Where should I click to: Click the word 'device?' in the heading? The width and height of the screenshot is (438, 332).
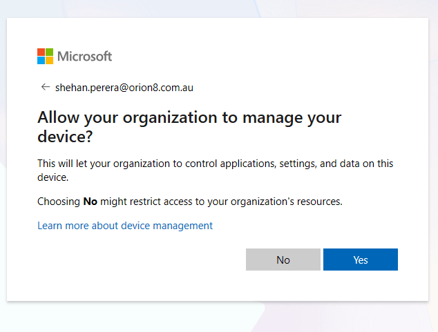[x=65, y=137]
